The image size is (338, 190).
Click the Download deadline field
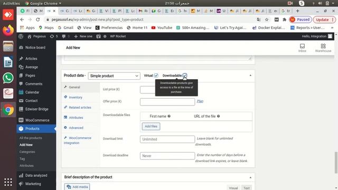pyautogui.click(x=167, y=156)
